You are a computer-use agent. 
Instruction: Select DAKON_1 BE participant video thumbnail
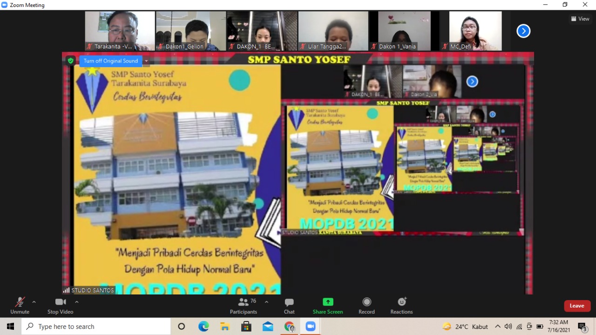(x=262, y=31)
